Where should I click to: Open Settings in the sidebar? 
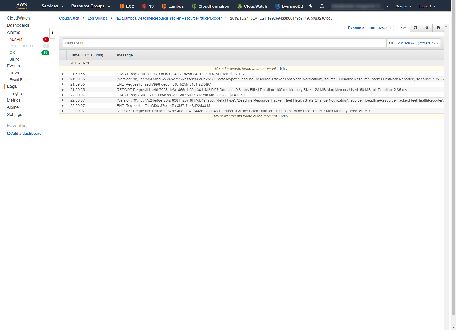click(x=15, y=114)
